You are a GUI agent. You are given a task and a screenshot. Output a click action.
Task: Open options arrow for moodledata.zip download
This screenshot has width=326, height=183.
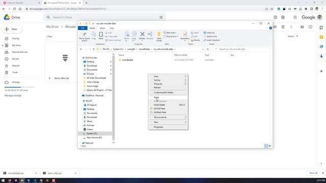coord(36,173)
